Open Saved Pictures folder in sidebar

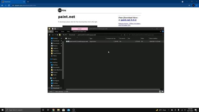tap(57, 53)
